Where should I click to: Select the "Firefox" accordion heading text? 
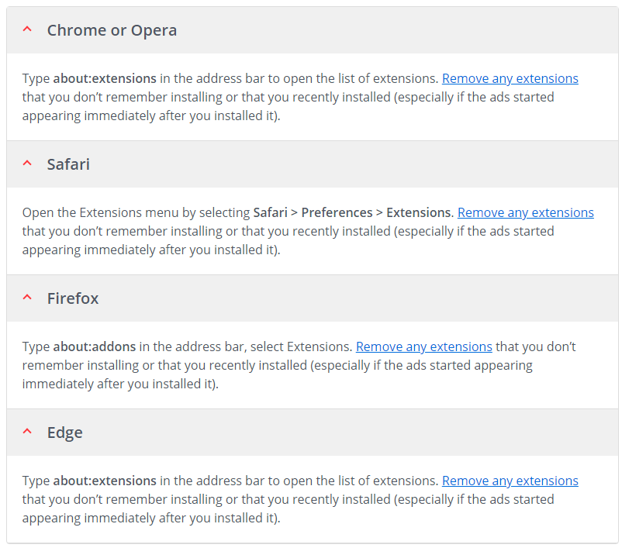pos(73,298)
